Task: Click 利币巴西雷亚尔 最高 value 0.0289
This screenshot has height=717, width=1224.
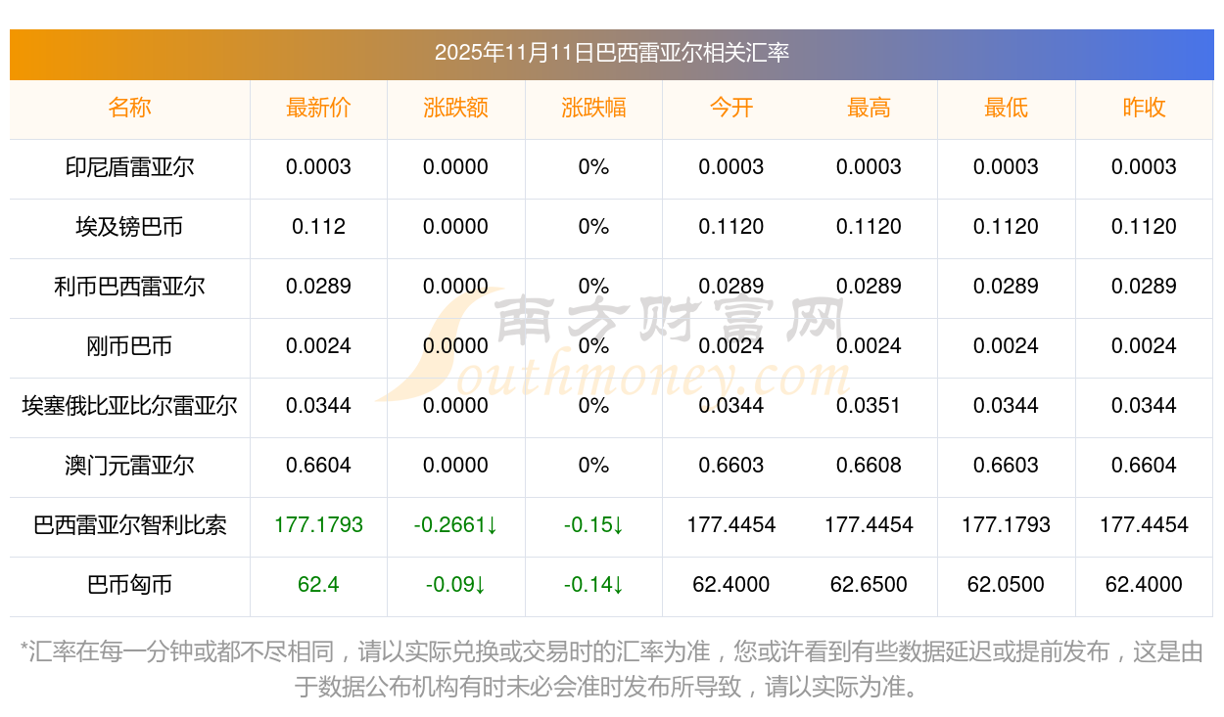Action: click(x=869, y=287)
